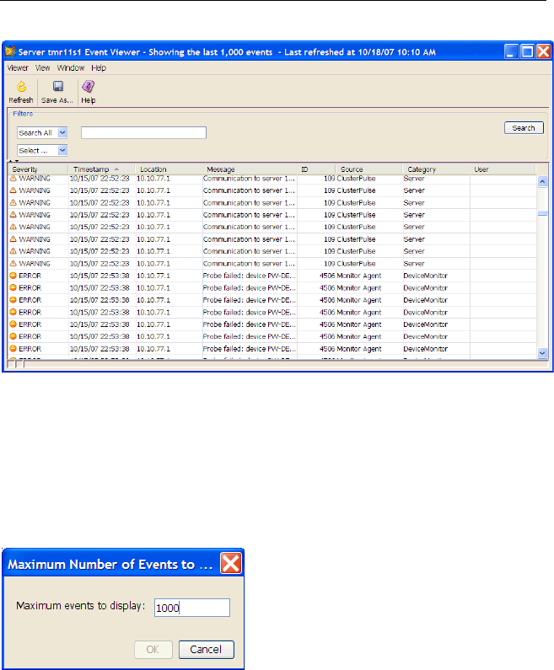Viewport: 554px width, 670px height.
Task: Click the Refresh toolbar icon
Action: click(21, 87)
